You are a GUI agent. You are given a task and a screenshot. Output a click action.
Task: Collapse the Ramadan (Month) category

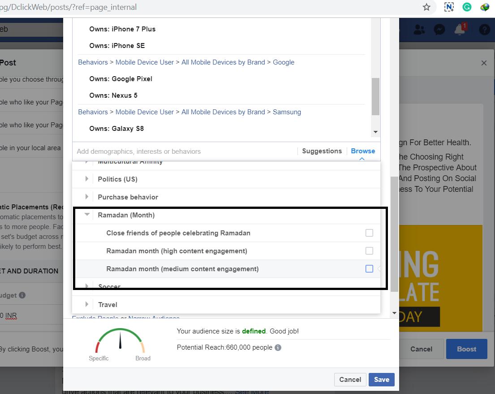[87, 215]
